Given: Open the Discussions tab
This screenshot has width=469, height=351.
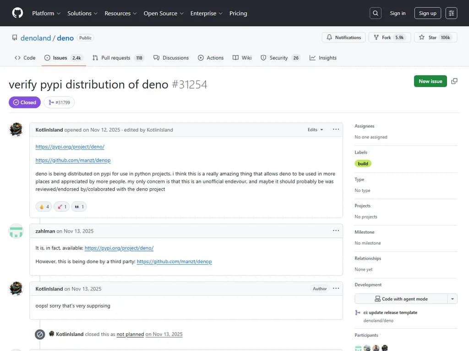Looking at the screenshot, I should point(171,58).
